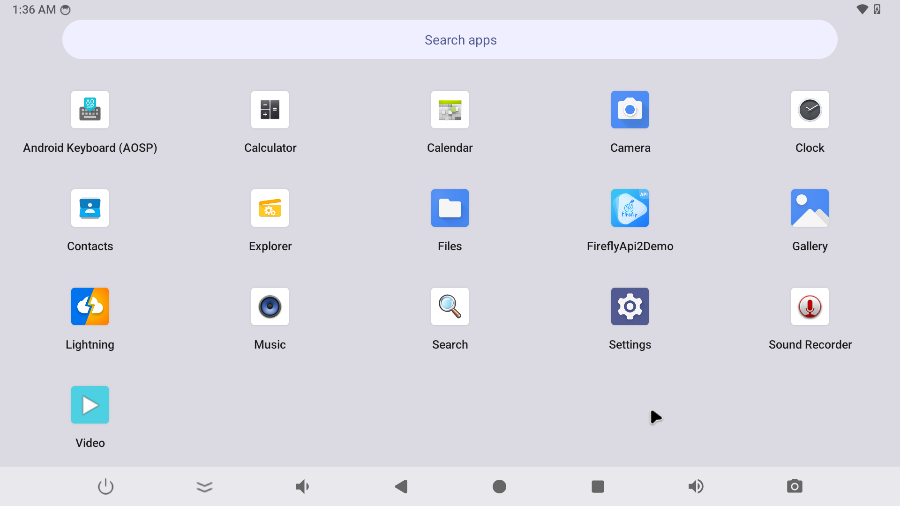Screen dimensions: 900x506
Task: Open the Android Keyboard (AOSP) app
Action: click(90, 110)
